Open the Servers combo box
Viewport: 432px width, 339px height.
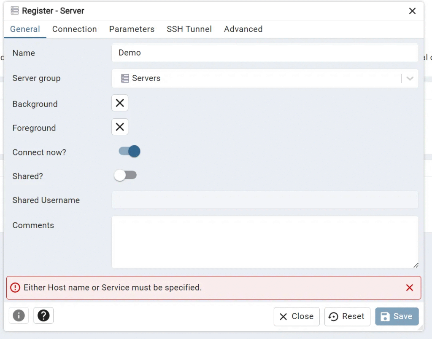point(265,78)
